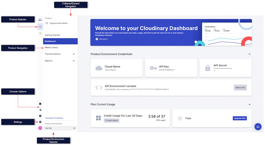
Task: Collapse the Plan Current Usage section
Action: pos(249,104)
